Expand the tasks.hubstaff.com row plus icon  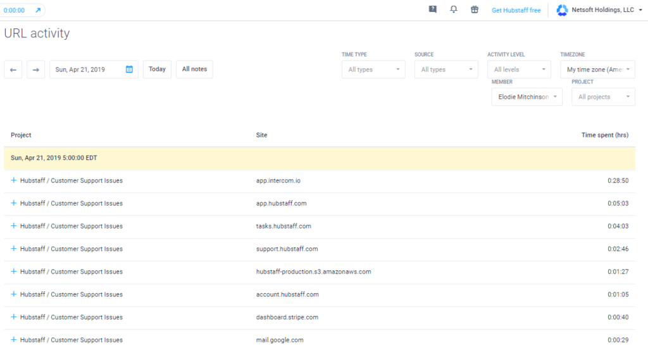[14, 225]
